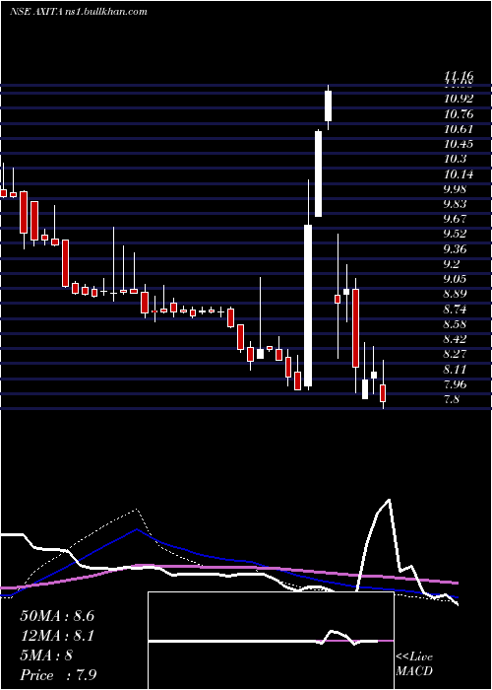The height and width of the screenshot is (690, 492).
Task: Click the 9.36 price axis label
Action: pos(456,249)
